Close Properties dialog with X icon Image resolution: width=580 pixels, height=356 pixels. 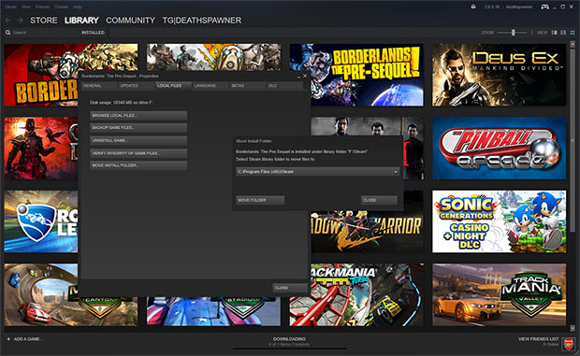click(x=305, y=76)
